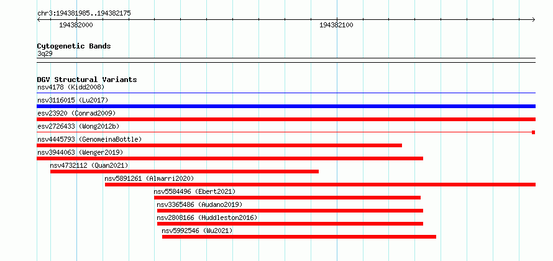This screenshot has height=261, width=553.
Task: Click the nsv4178 (Kidd2008) variant label
Action: tap(71, 87)
